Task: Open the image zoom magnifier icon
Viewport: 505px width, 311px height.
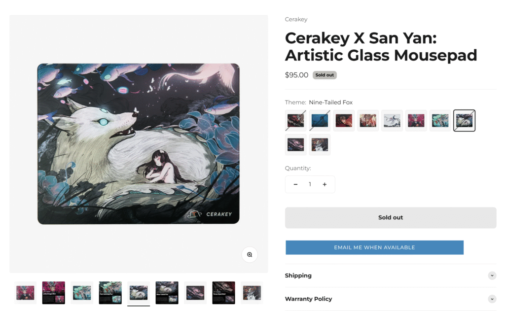Action: (250, 254)
